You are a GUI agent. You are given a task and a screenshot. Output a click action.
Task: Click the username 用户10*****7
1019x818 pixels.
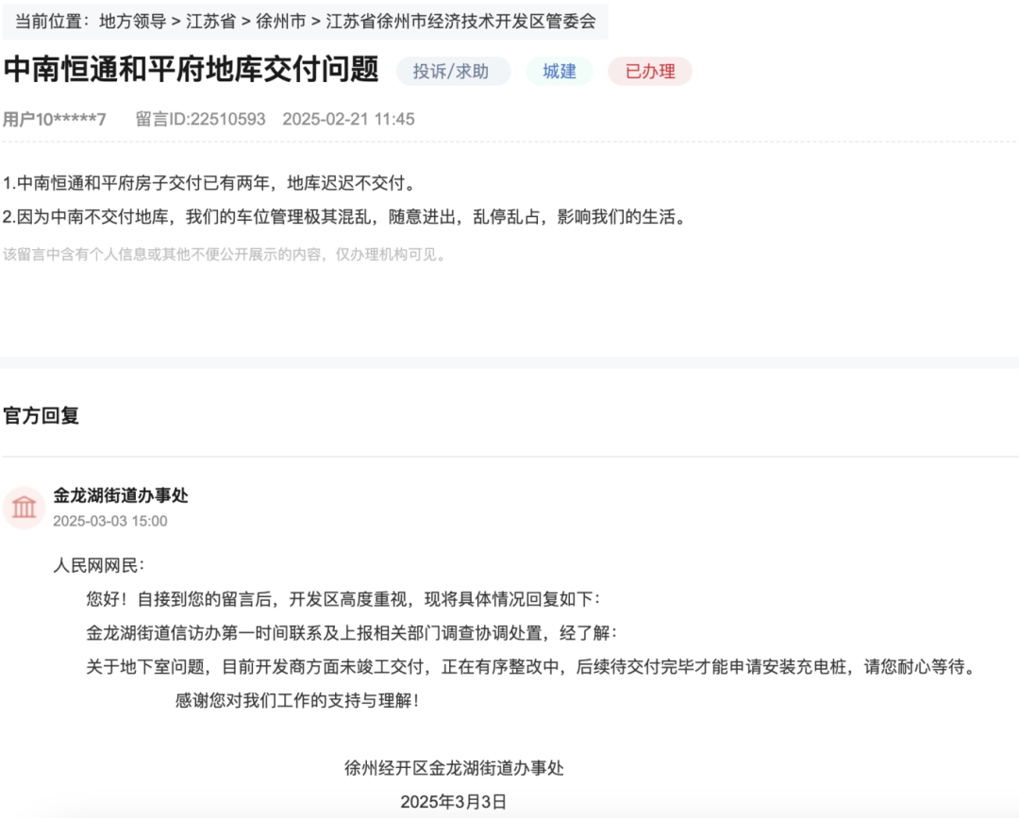[55, 120]
